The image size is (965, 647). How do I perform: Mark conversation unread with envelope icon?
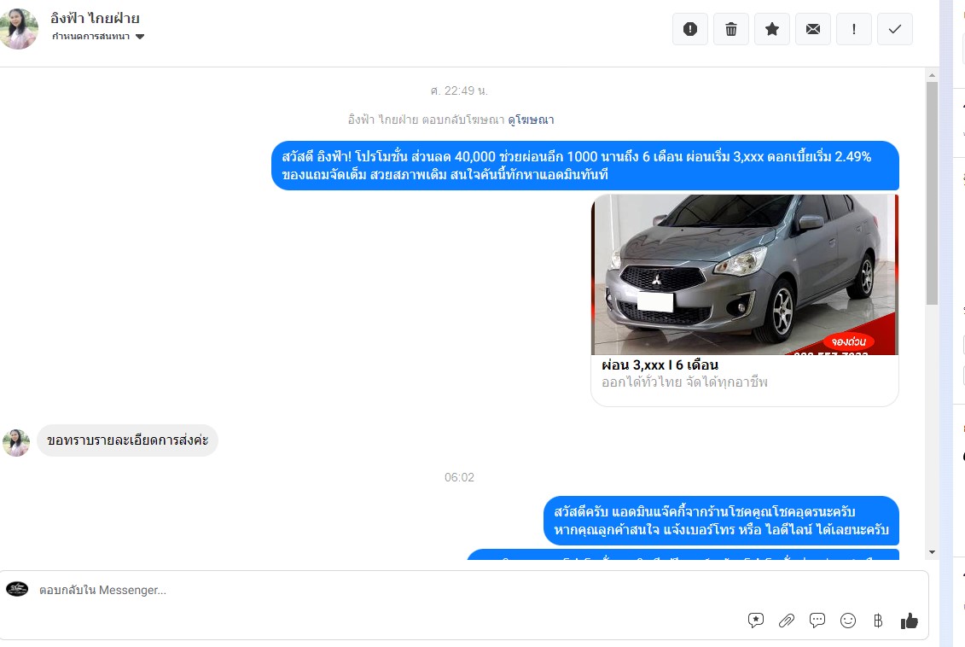(x=813, y=29)
